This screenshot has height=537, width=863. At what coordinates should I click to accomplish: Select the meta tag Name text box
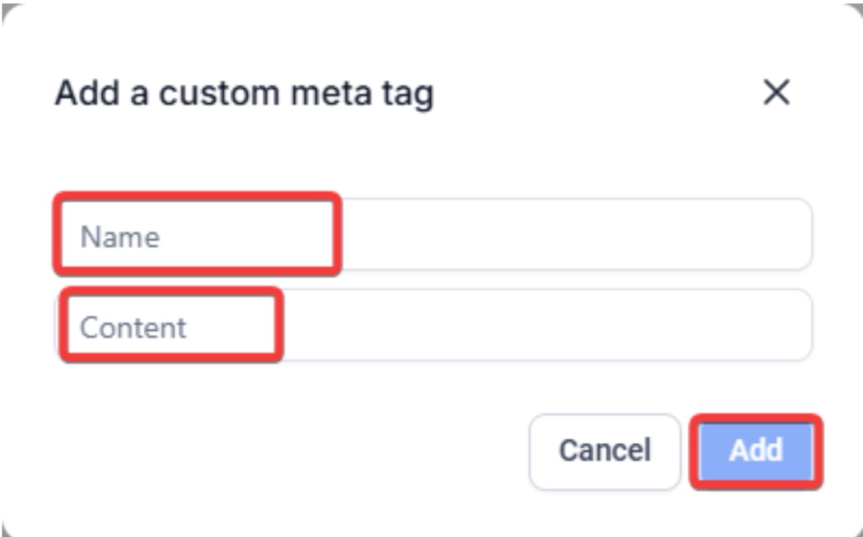click(434, 235)
